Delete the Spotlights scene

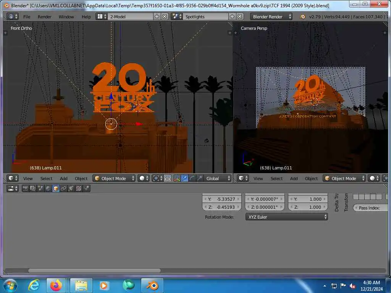240,16
